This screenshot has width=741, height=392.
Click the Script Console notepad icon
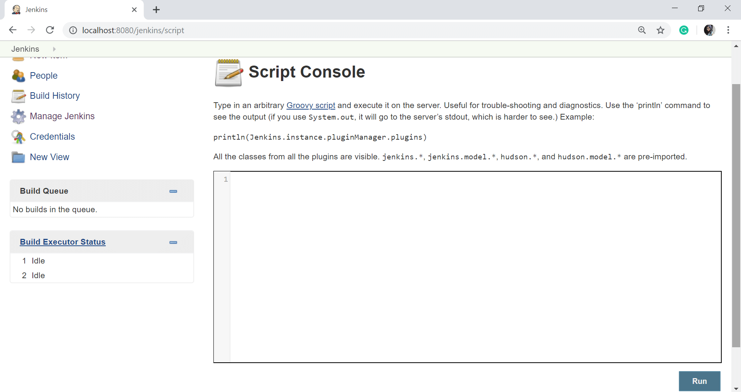[228, 73]
